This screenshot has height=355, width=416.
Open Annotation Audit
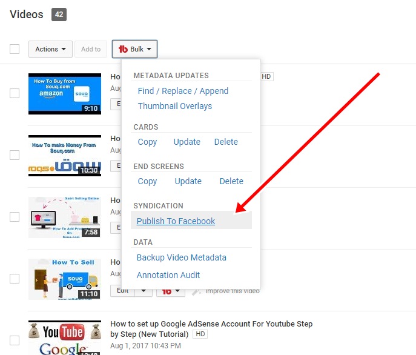click(168, 275)
